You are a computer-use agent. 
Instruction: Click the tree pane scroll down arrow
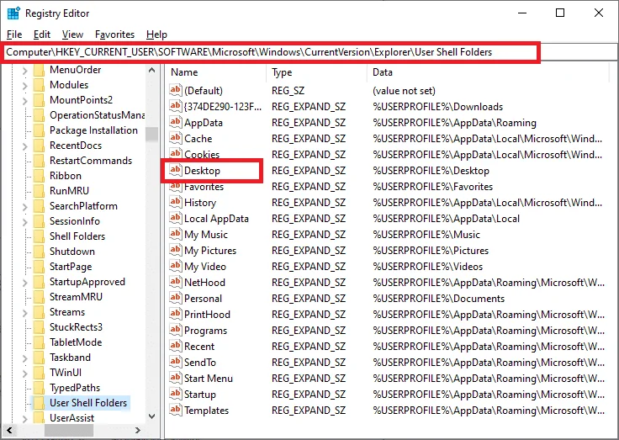(x=151, y=416)
